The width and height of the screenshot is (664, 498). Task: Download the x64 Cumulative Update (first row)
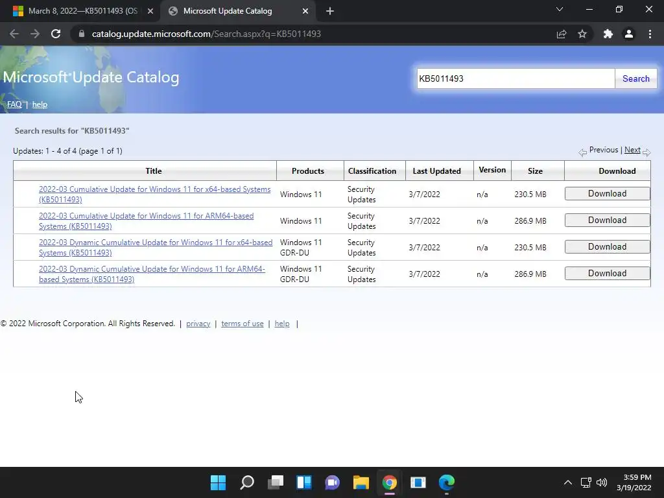[x=607, y=193]
